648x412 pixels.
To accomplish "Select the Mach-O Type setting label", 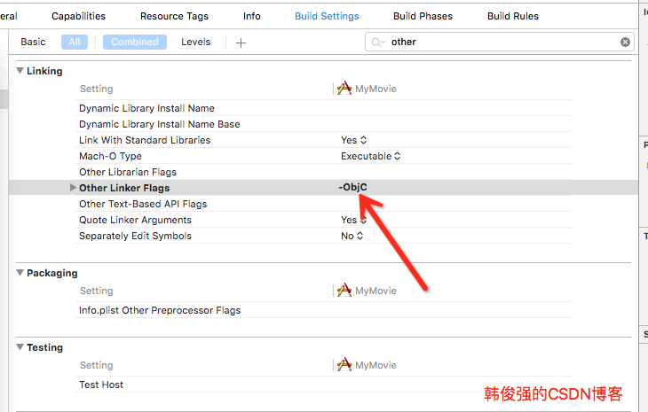I will point(110,156).
